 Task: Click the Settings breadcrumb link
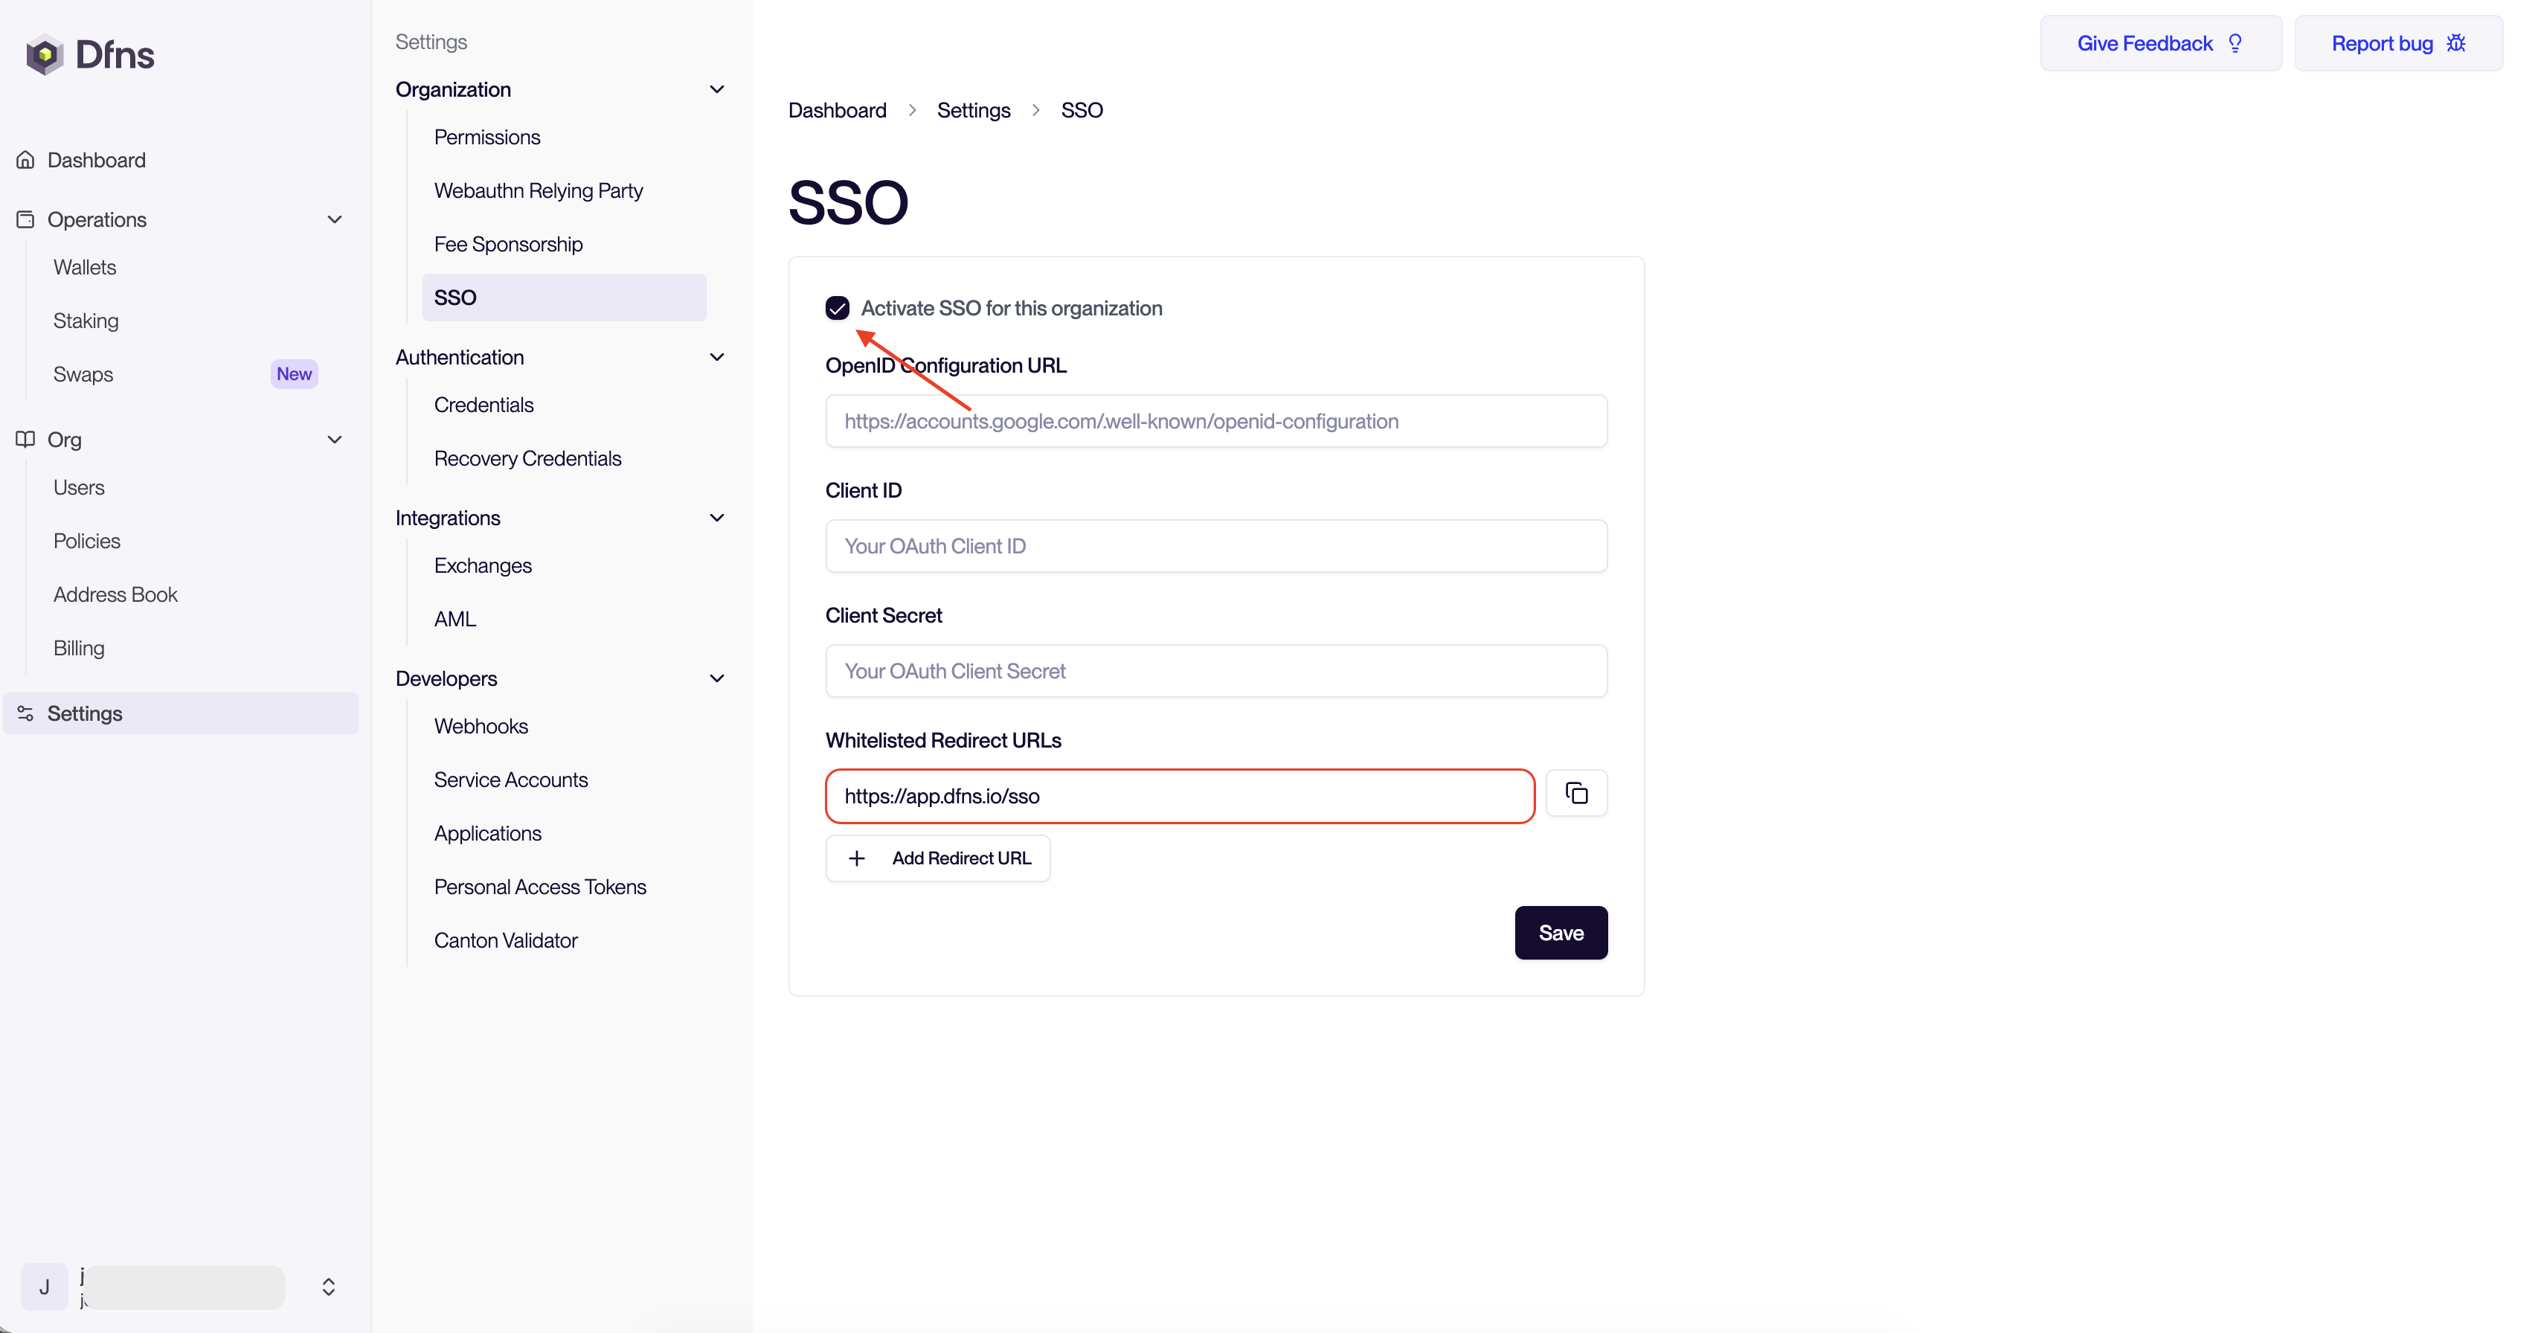pyautogui.click(x=974, y=110)
